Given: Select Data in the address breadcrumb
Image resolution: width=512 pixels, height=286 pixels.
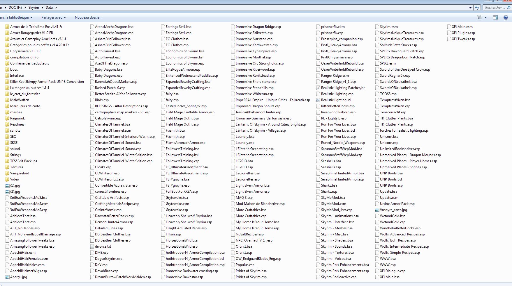Looking at the screenshot, I should click(x=49, y=8).
